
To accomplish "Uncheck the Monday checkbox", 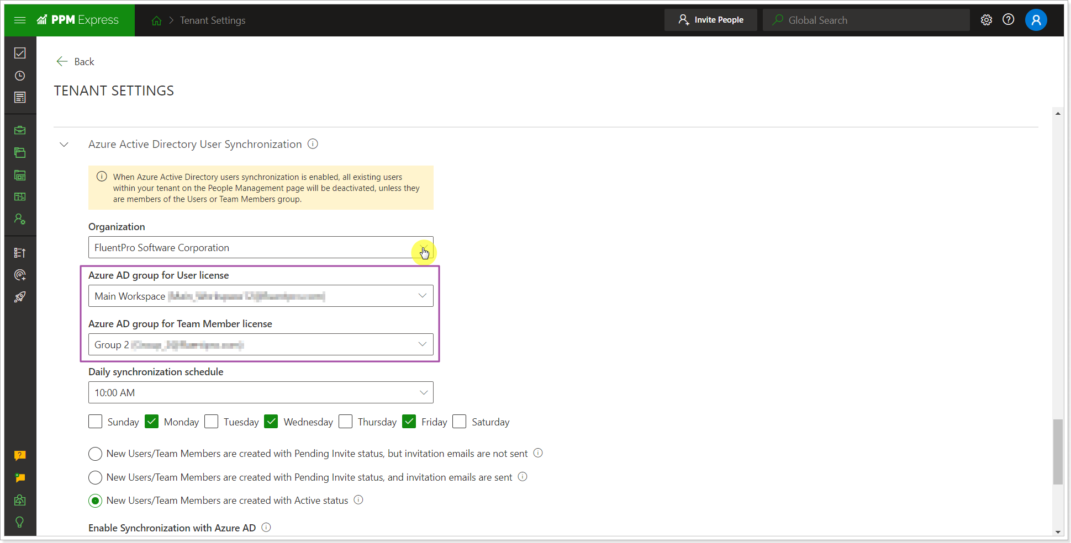I will (x=151, y=422).
